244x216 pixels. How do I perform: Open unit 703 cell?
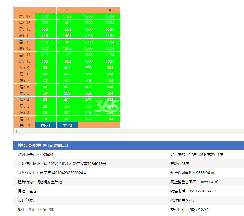pyautogui.click(x=88, y=81)
